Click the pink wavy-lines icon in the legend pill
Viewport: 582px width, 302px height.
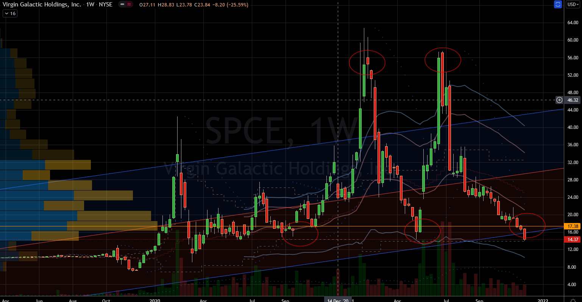[130, 5]
